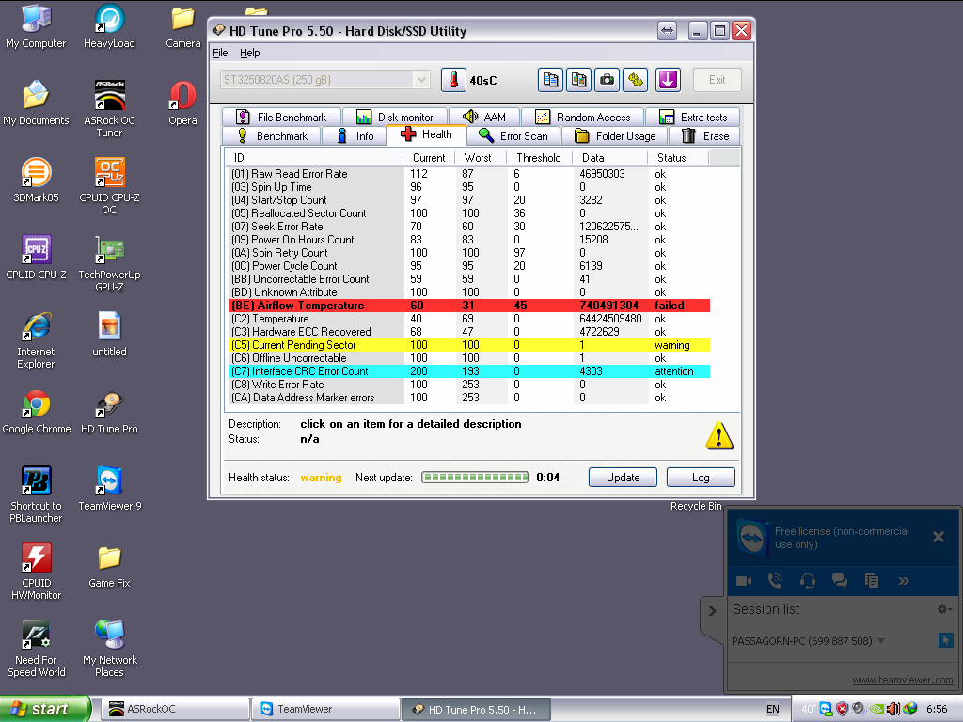This screenshot has height=722, width=963.
Task: Select the TechPowerUp GPU-Z desktop icon
Action: coord(109,263)
